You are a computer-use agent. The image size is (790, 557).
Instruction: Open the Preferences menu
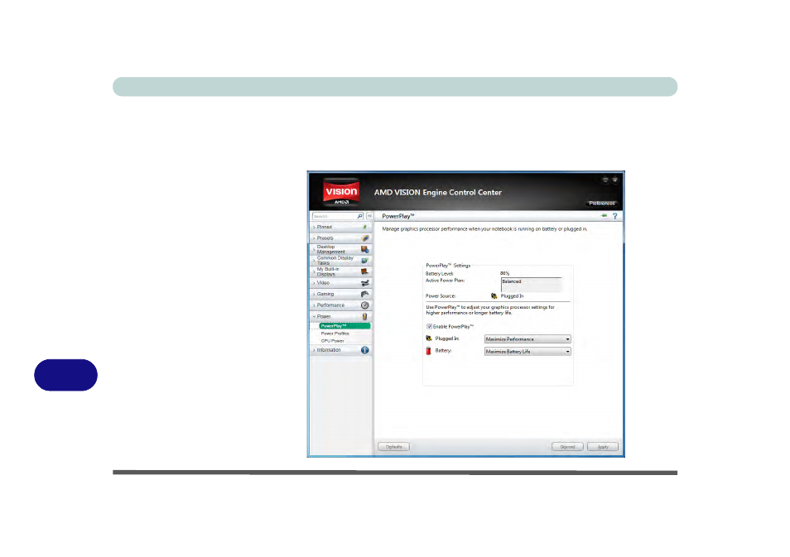601,204
